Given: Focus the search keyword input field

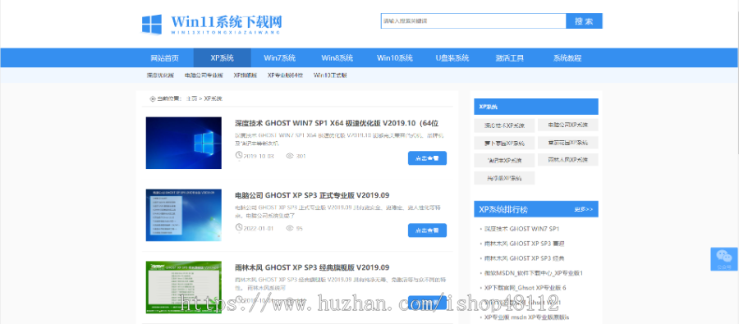Looking at the screenshot, I should point(473,21).
